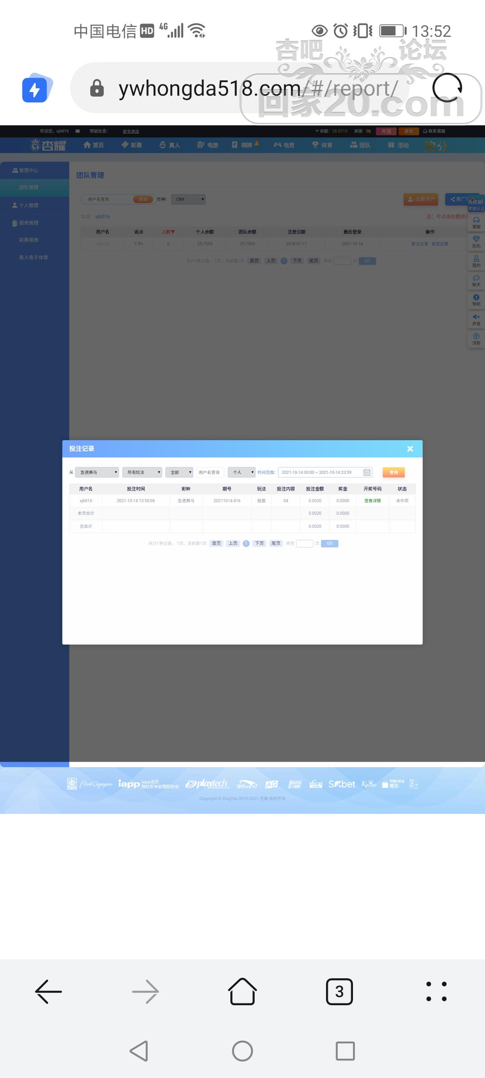Tap Android home circle button

coord(242,1051)
